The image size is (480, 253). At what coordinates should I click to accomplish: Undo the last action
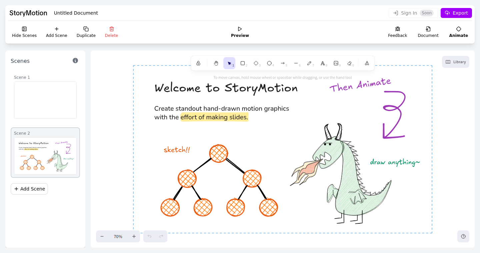149,236
